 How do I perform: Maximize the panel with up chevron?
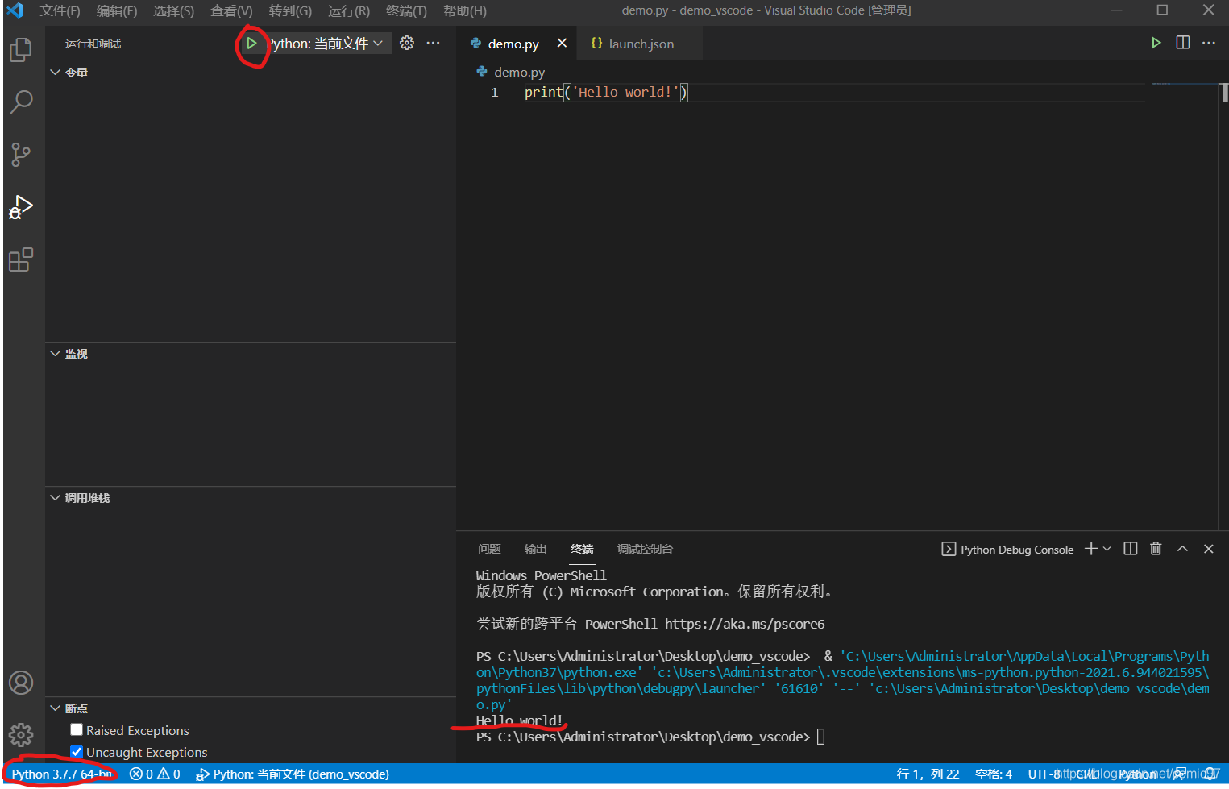1182,549
